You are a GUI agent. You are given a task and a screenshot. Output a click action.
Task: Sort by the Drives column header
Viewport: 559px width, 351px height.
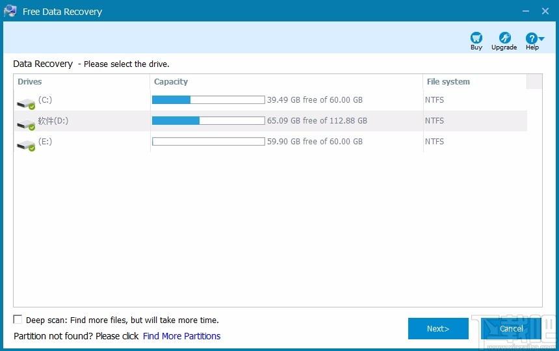(x=82, y=82)
